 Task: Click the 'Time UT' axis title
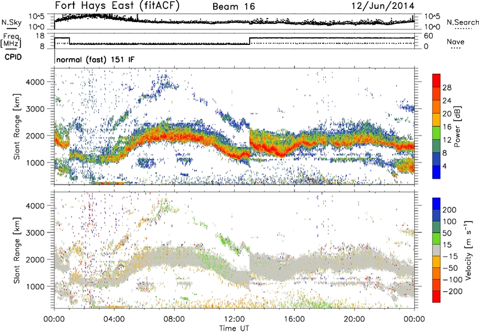click(x=234, y=328)
